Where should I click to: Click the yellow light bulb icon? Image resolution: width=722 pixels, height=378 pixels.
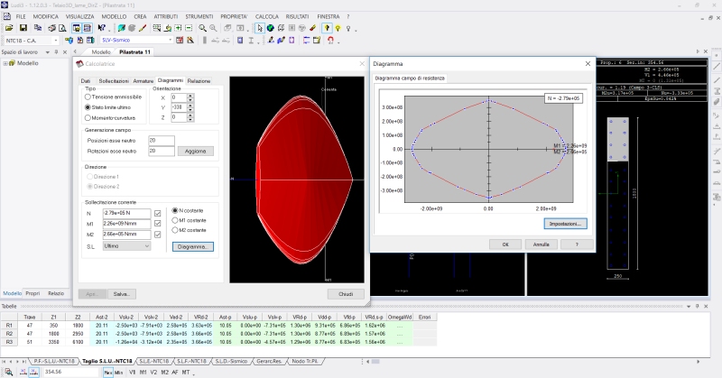coord(337,28)
